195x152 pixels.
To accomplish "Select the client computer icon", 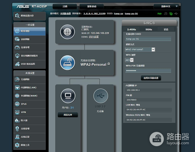I will pos(67,96).
